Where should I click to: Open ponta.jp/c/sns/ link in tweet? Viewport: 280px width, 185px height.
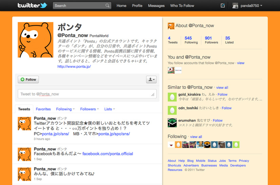click(x=56, y=134)
